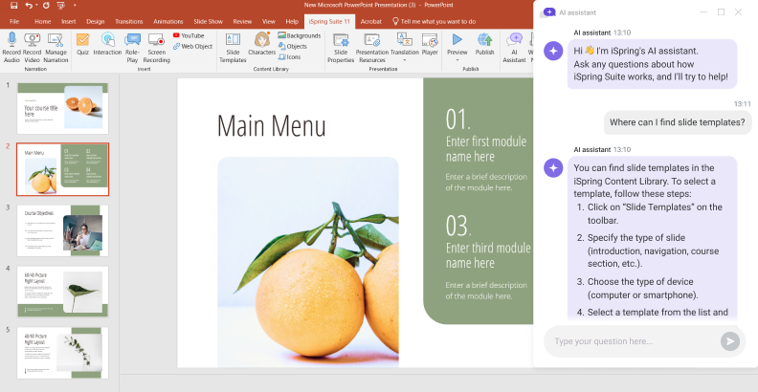Insert a YouTube video
758x392 pixels.
(189, 35)
